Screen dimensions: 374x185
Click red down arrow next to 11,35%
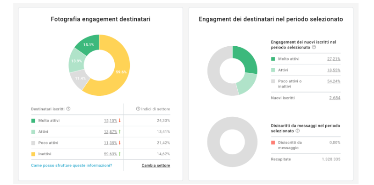(119, 143)
